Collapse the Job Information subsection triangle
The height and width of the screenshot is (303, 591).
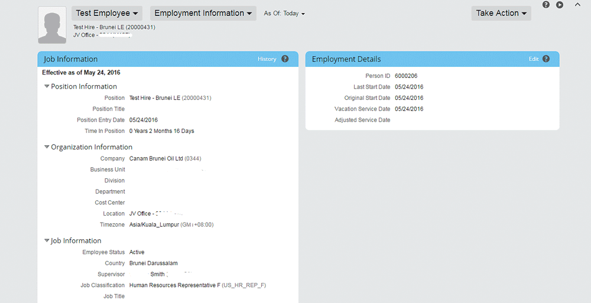(x=47, y=241)
